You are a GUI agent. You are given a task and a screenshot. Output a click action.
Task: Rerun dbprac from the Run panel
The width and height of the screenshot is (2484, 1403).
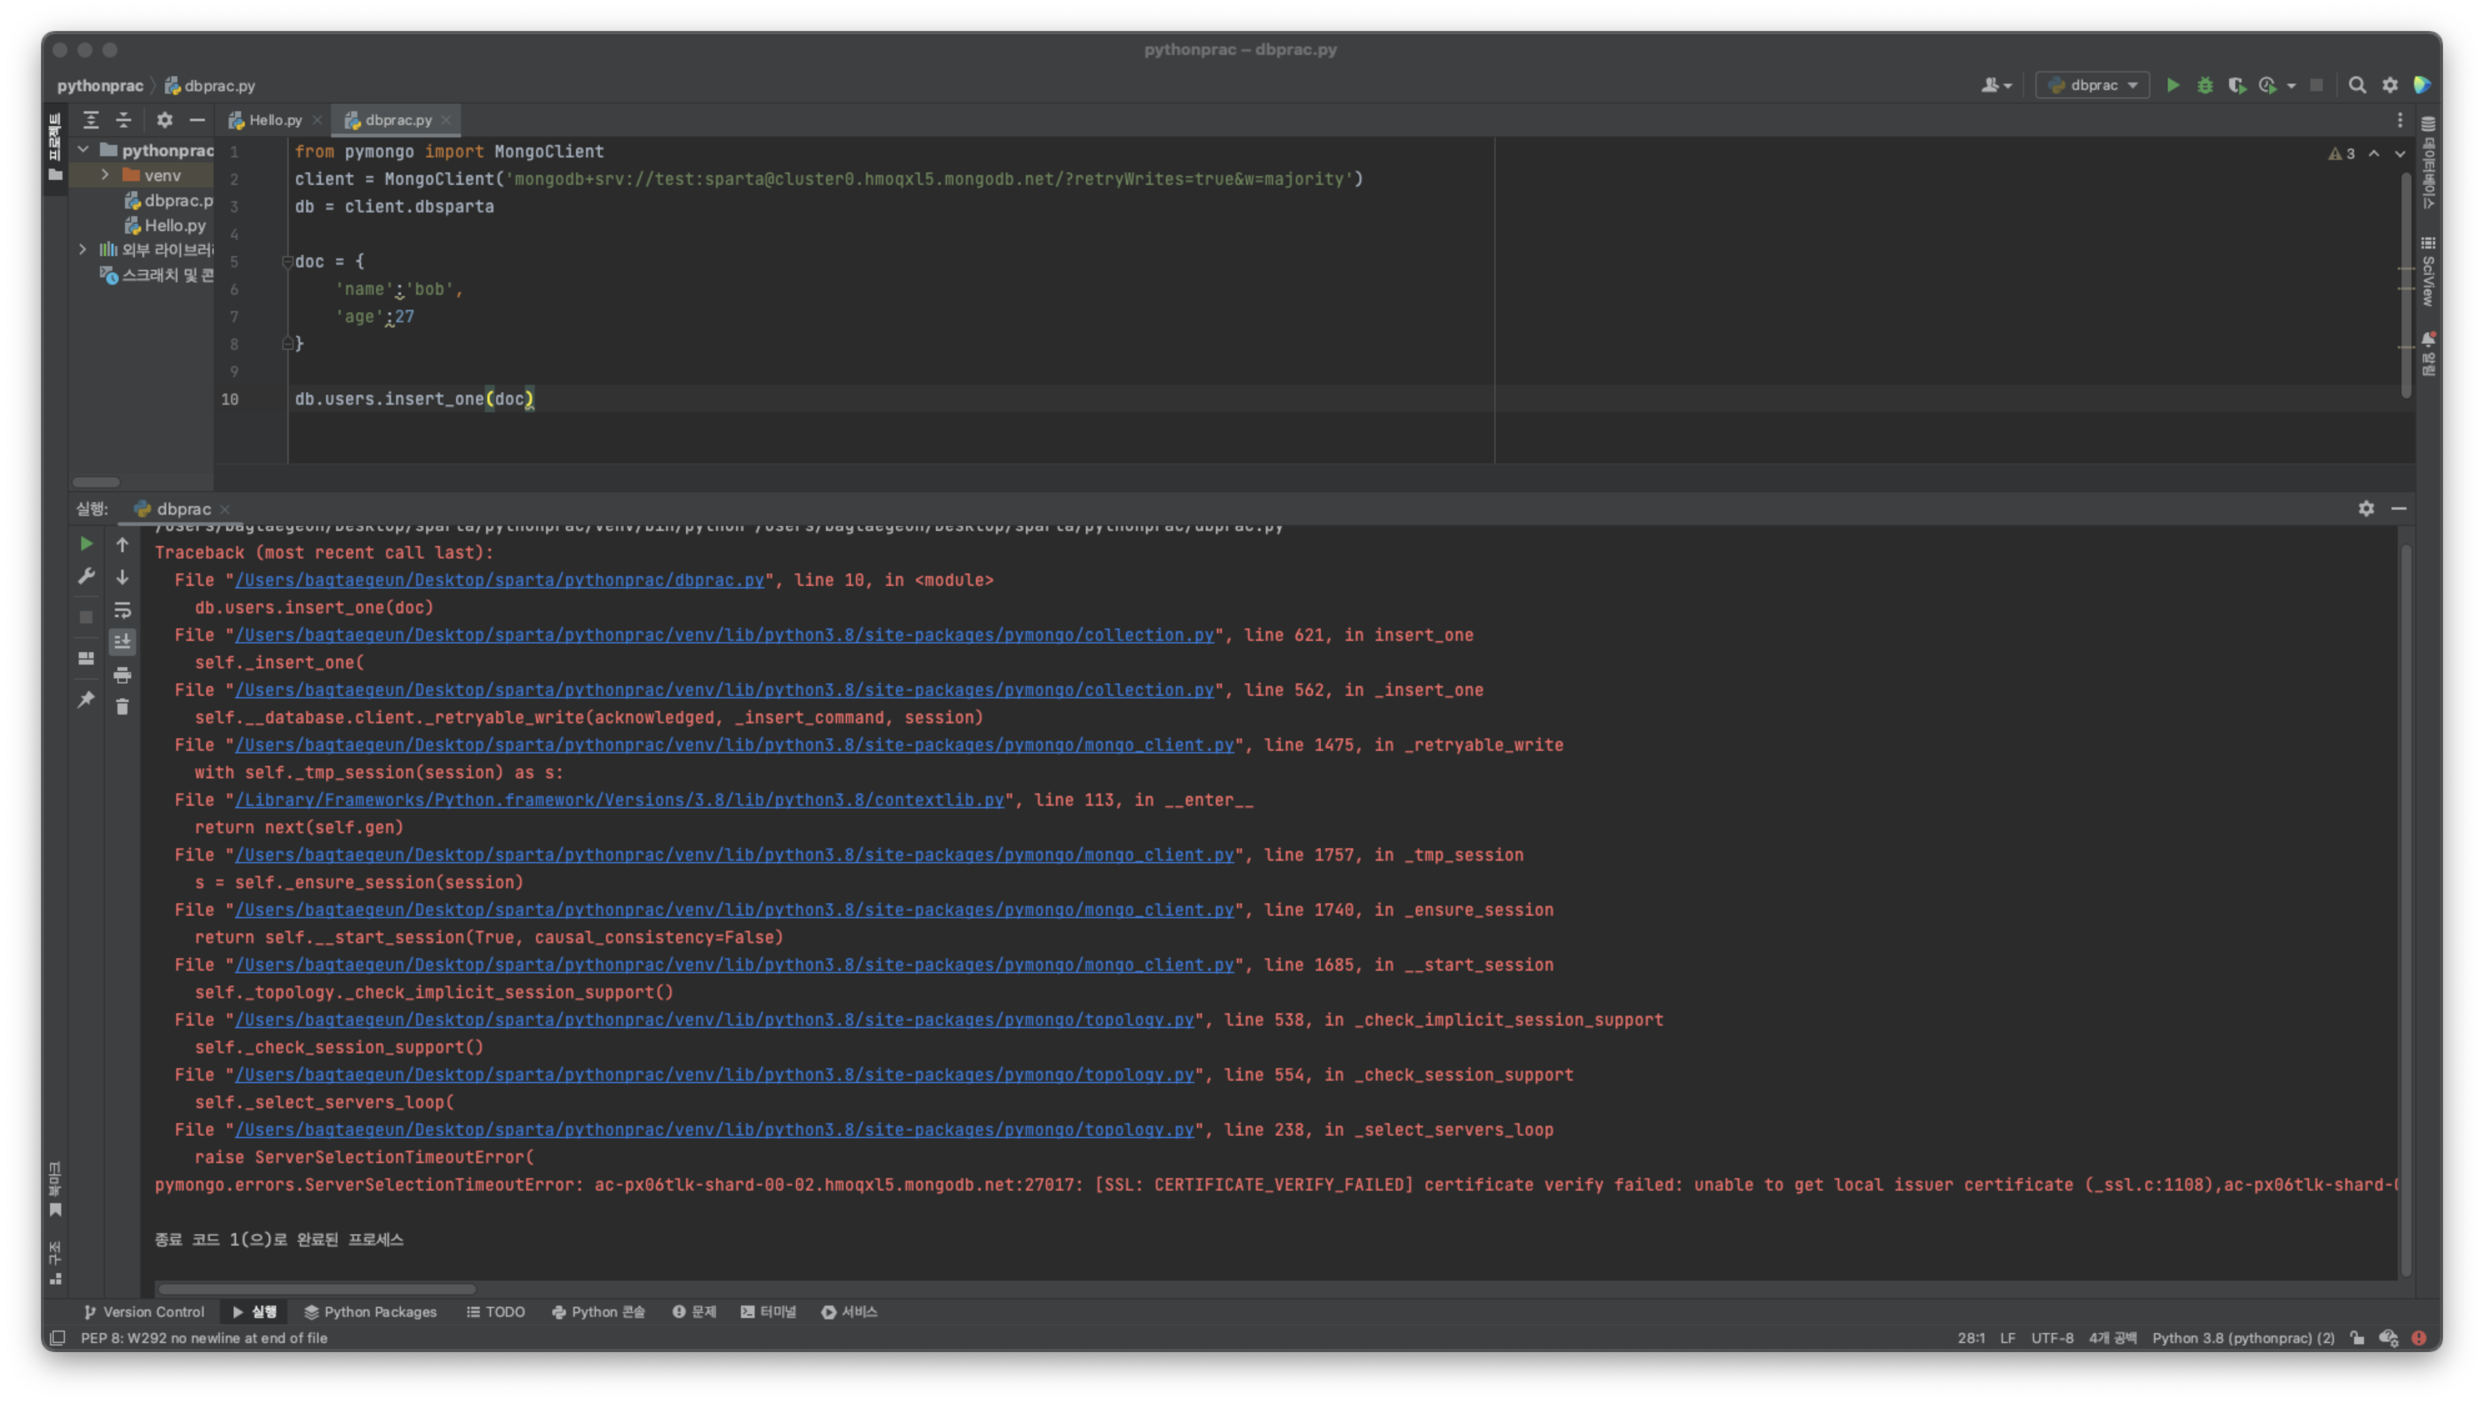(x=86, y=544)
